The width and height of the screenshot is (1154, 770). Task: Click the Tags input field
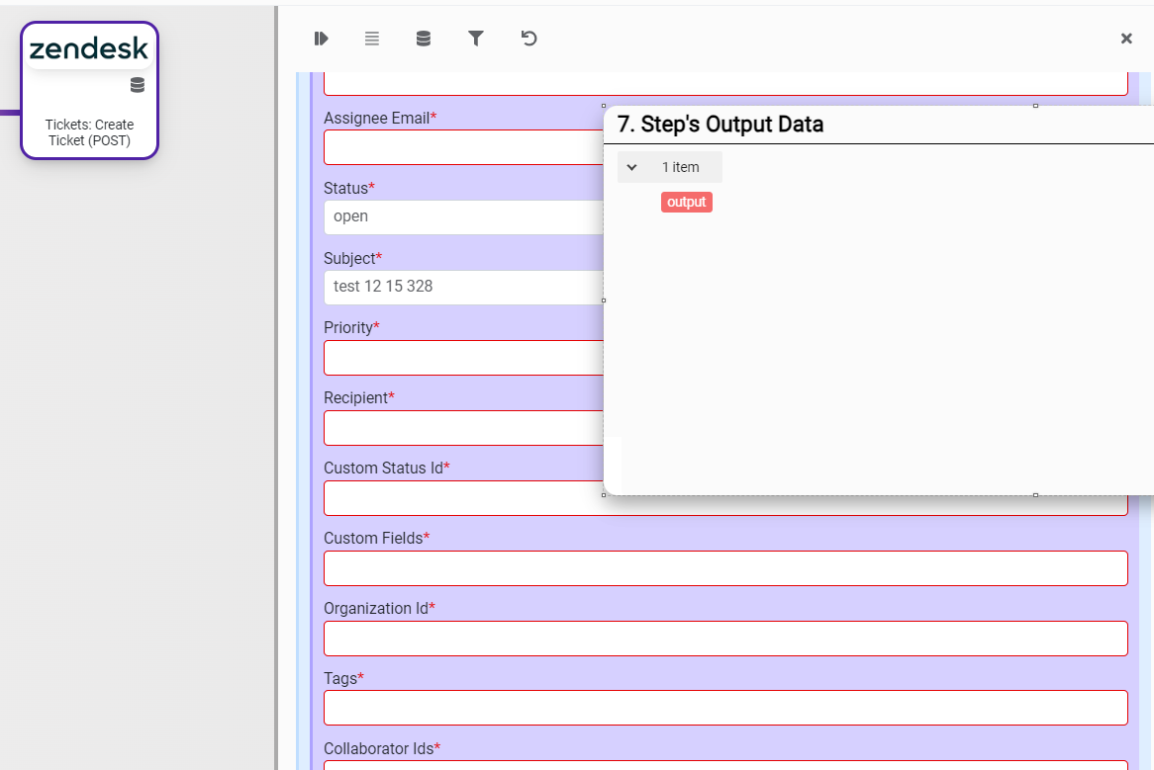724,708
